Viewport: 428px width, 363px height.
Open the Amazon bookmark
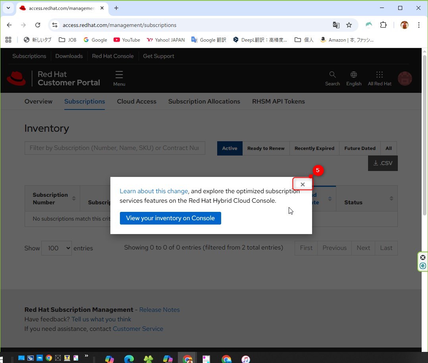click(x=347, y=40)
